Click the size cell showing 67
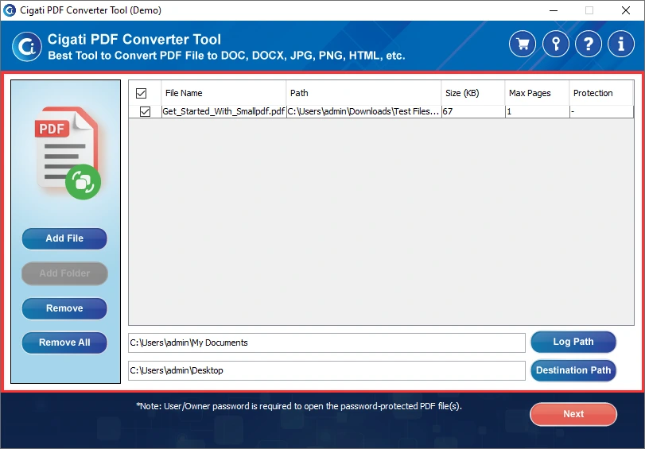The width and height of the screenshot is (645, 449). click(x=473, y=111)
